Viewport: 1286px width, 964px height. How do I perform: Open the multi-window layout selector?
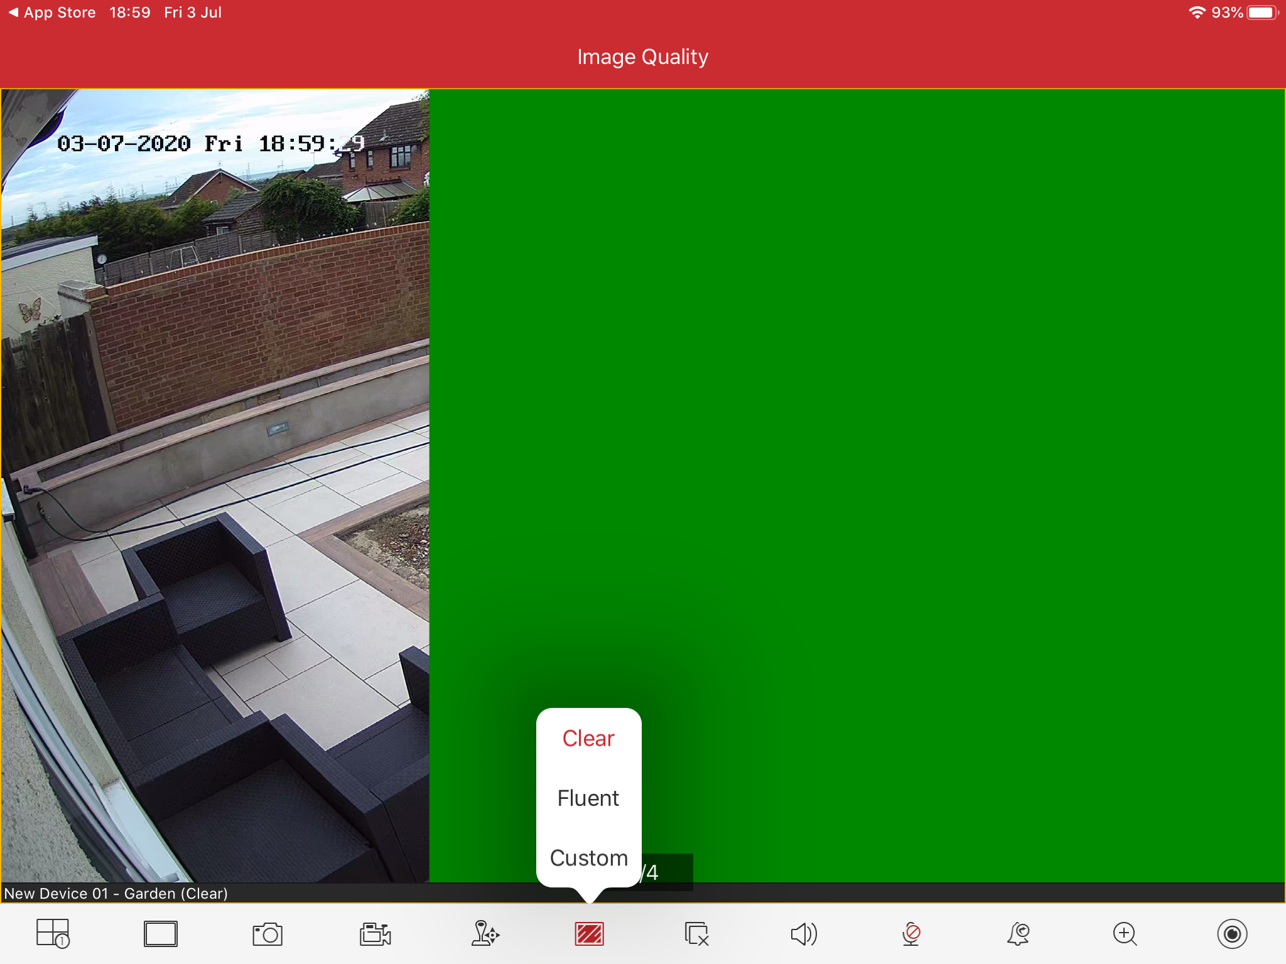53,934
